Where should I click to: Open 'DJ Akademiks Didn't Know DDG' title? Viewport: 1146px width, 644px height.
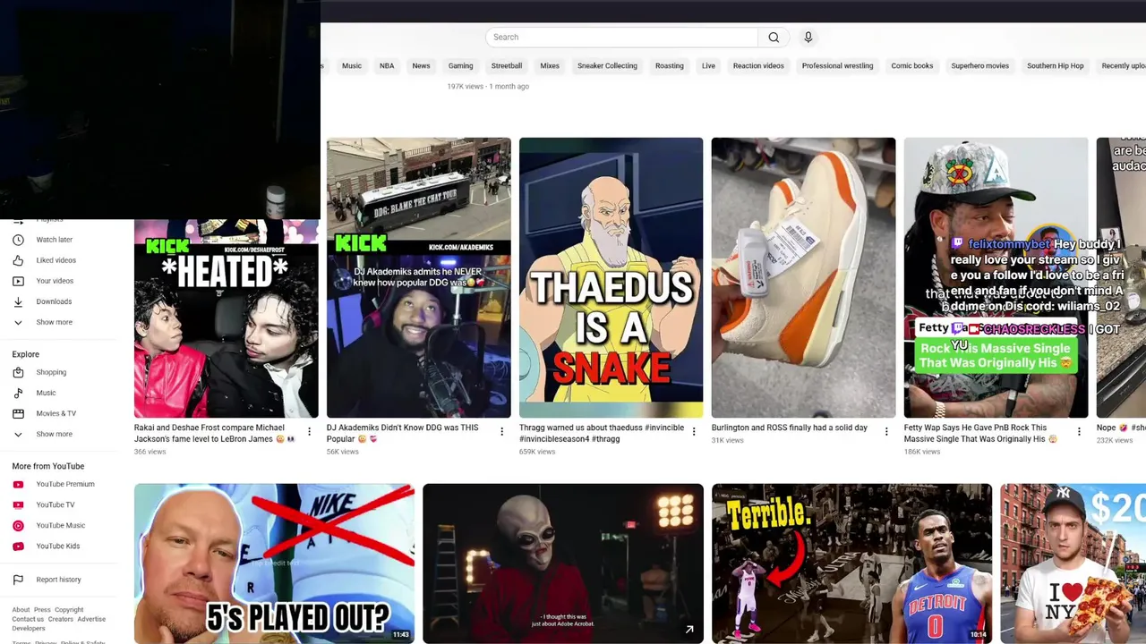tap(402, 433)
